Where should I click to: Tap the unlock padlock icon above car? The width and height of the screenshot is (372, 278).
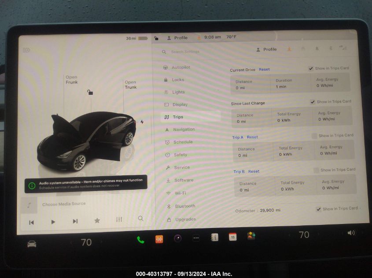click(x=90, y=92)
